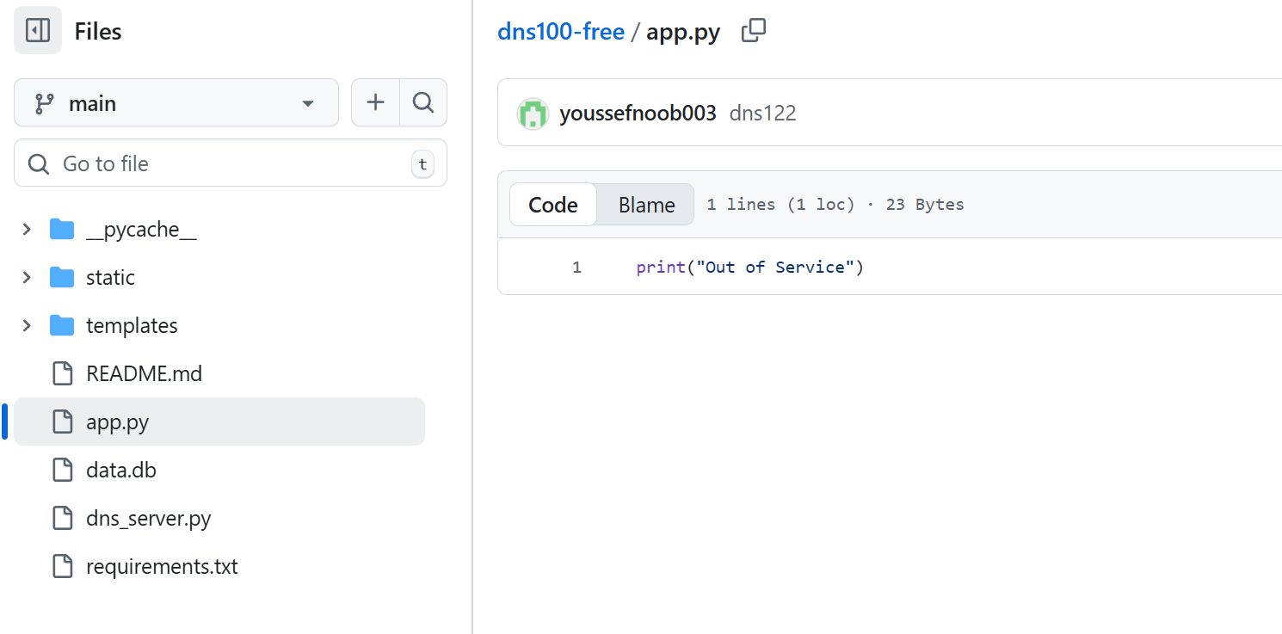Open the dns122 commit message link
Screen dimensions: 1282x634
click(762, 114)
